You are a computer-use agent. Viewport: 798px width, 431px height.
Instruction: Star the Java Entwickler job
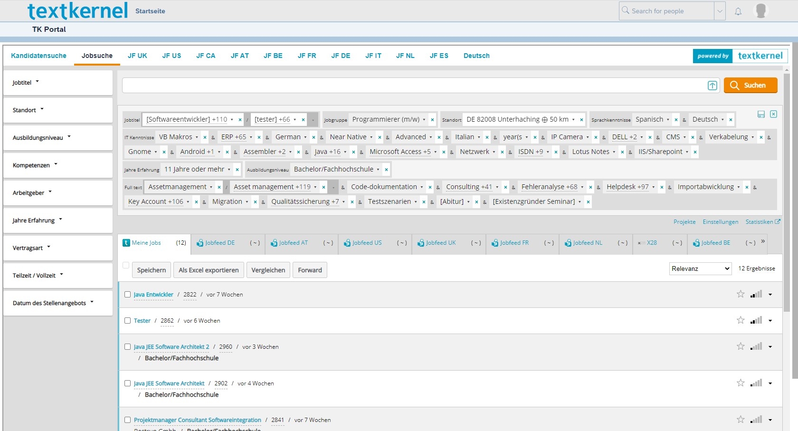click(741, 294)
